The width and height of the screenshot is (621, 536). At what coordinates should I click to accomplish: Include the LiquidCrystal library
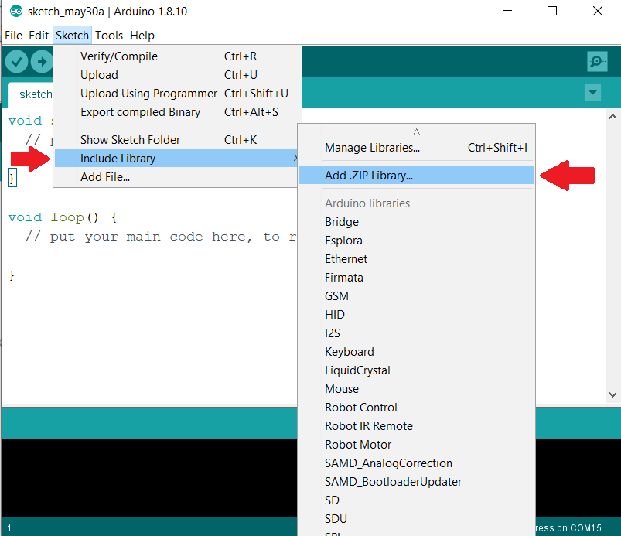coord(416,370)
